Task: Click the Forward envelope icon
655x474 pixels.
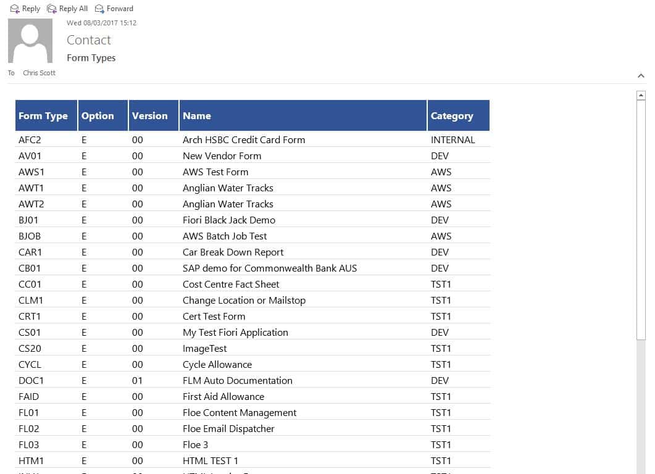Action: point(99,9)
